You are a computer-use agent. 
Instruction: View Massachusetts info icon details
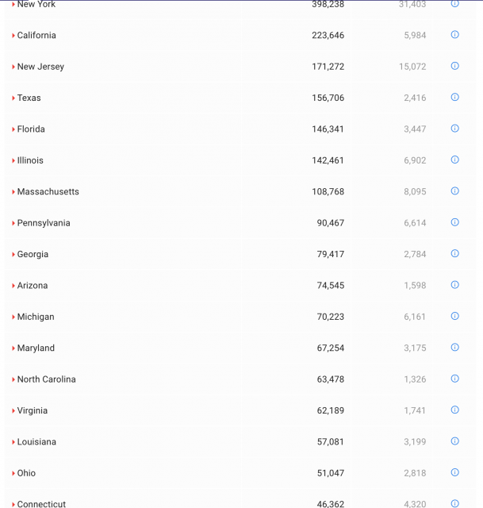[x=454, y=191]
